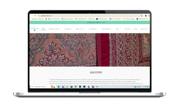This screenshot has width=179, height=109.
Task: Open Checkboxes made bookmark
Action: click(x=102, y=19)
